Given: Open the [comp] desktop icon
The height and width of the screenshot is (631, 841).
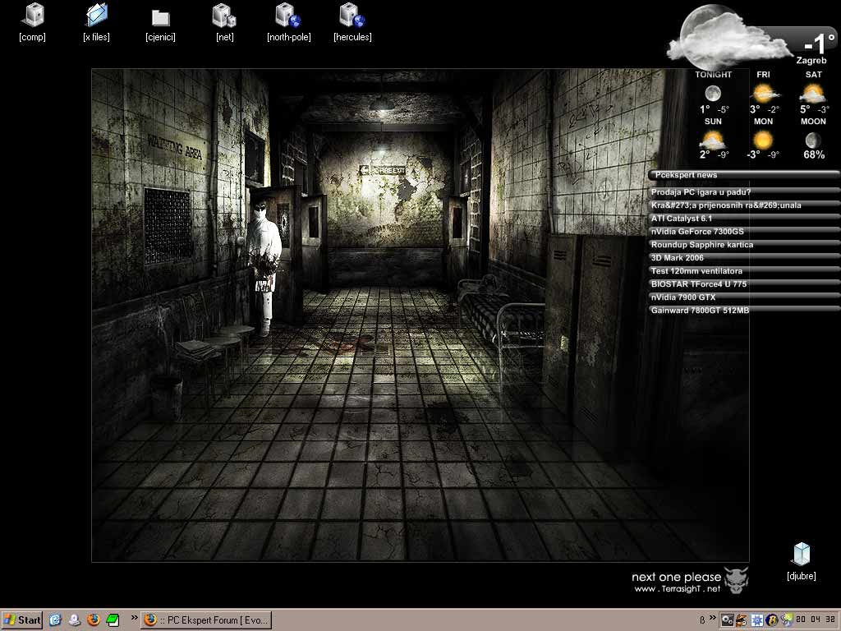Looking at the screenshot, I should pos(33,15).
